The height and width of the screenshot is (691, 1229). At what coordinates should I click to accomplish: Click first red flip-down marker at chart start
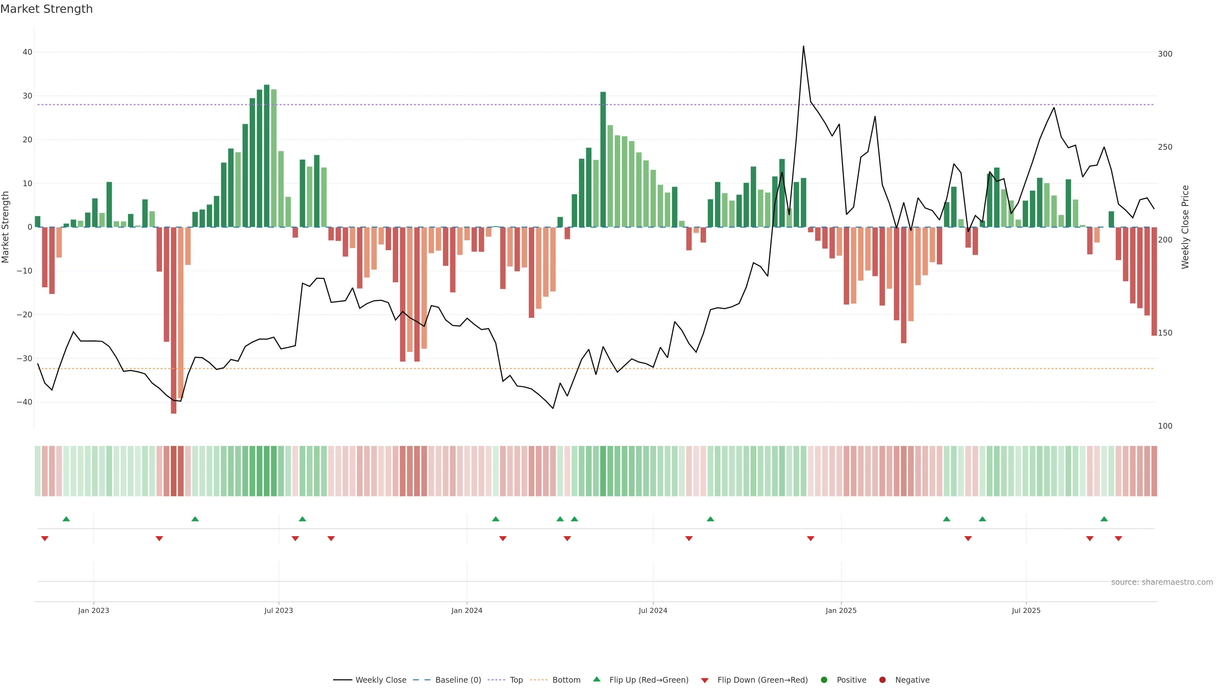(45, 538)
